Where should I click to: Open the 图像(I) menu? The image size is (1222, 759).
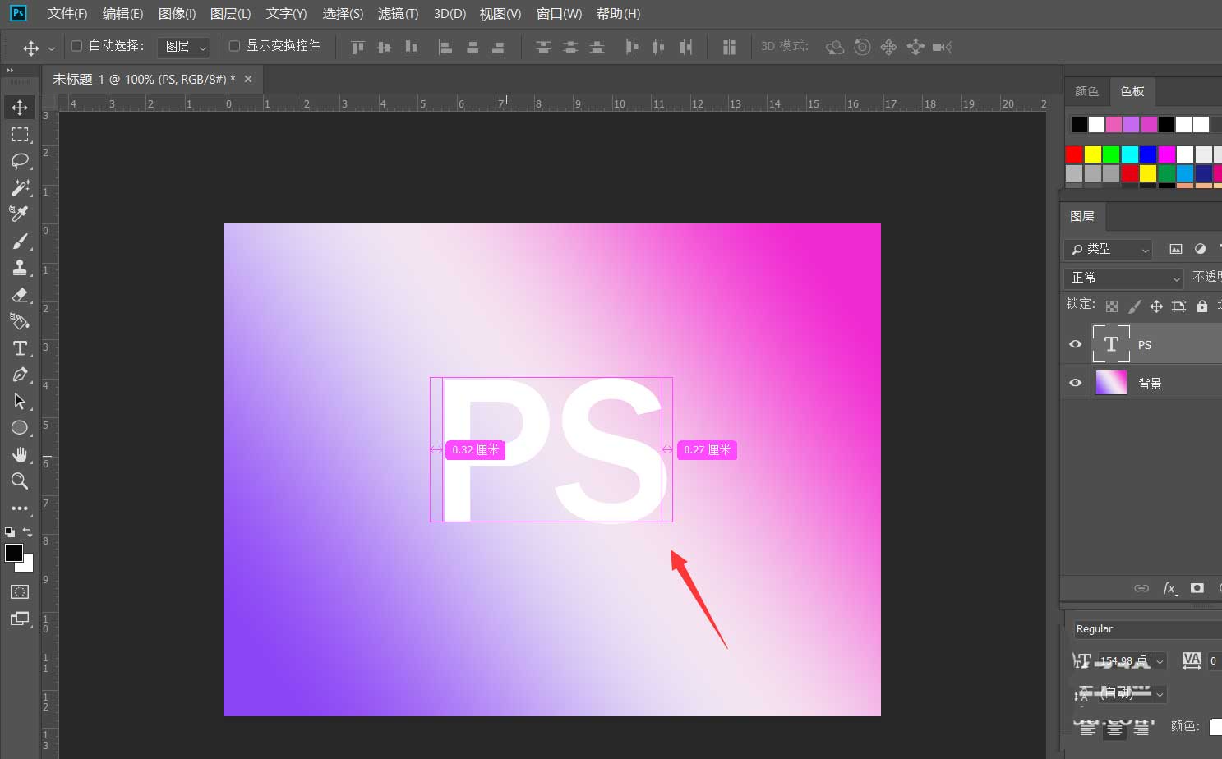177,14
